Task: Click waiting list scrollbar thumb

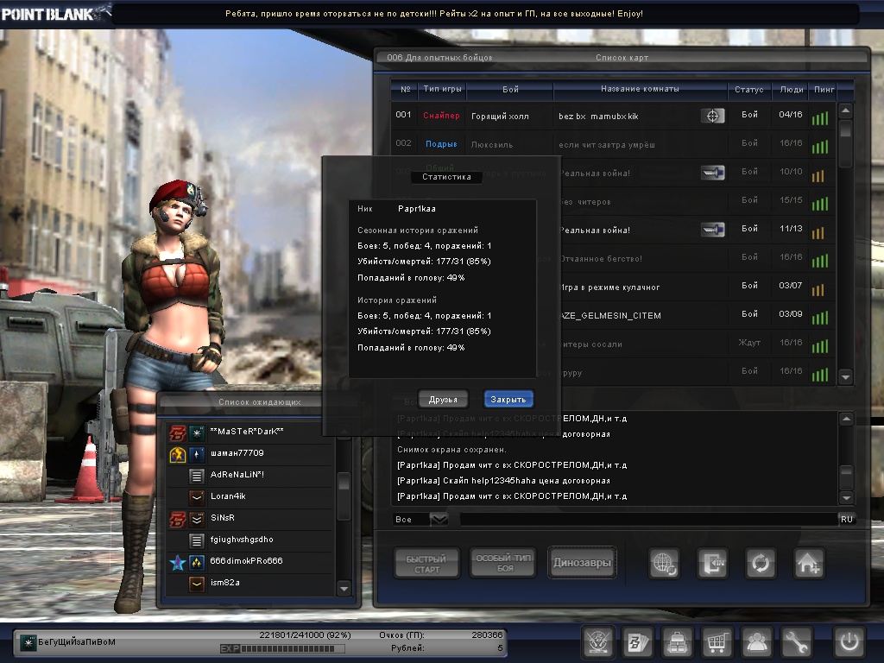Action: pos(344,482)
